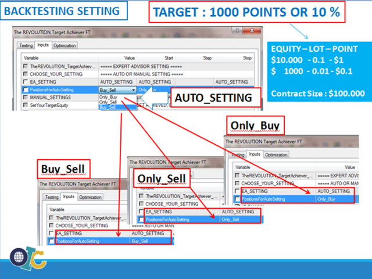This screenshot has width=372, height=279.
Task: Open Testing tab in the Buy_Sell value window
Action: (x=52, y=197)
